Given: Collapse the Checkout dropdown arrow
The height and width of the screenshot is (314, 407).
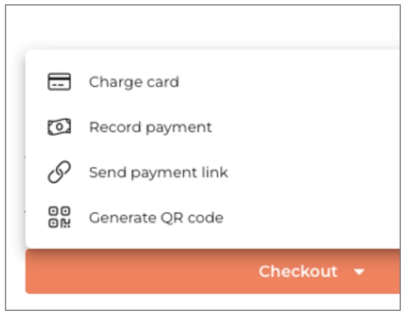Looking at the screenshot, I should pos(359,272).
